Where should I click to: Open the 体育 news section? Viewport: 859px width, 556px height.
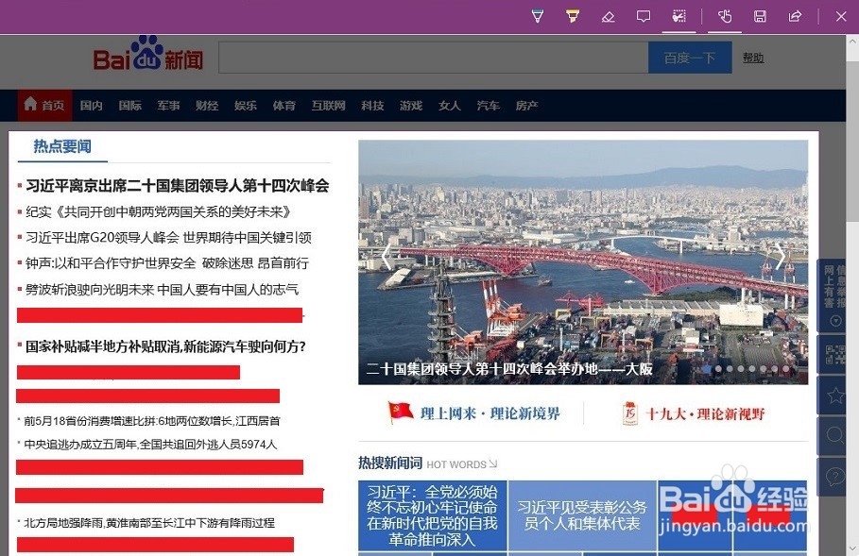coord(283,105)
